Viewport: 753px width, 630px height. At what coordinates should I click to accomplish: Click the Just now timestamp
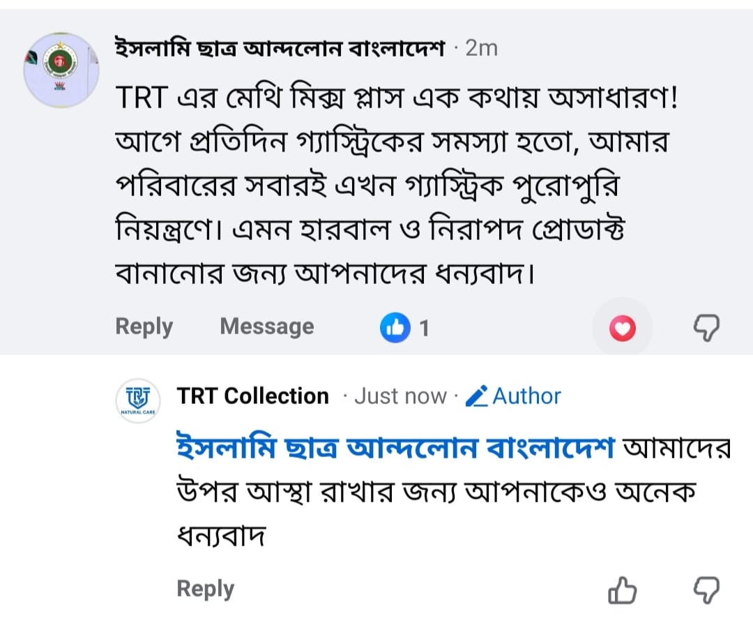[x=400, y=396]
